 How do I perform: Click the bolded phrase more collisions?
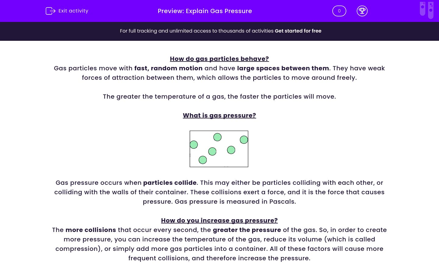(x=91, y=230)
